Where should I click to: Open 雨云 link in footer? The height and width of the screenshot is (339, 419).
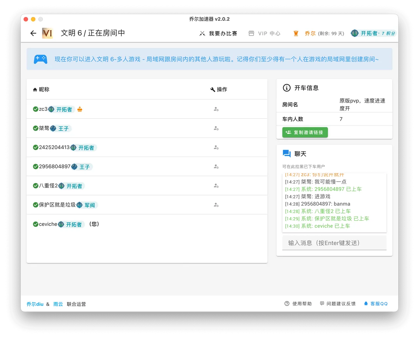click(58, 304)
